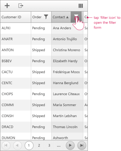The image size is (121, 151).
Task: Tap the Contact column filter icon
Action: coord(76,17)
